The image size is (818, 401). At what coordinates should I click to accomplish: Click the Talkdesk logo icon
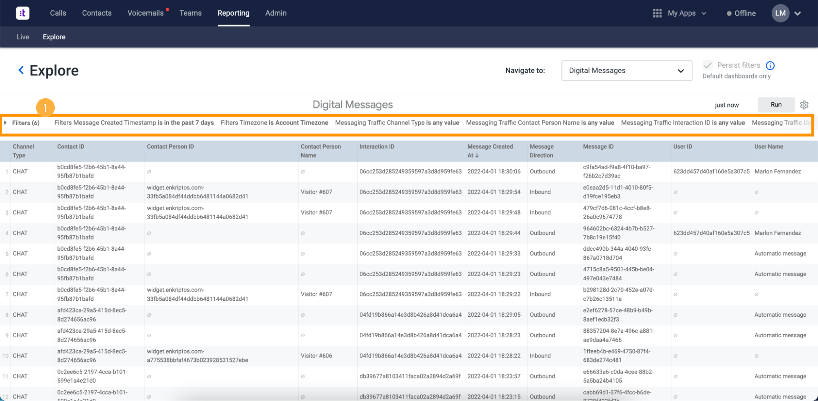point(23,13)
